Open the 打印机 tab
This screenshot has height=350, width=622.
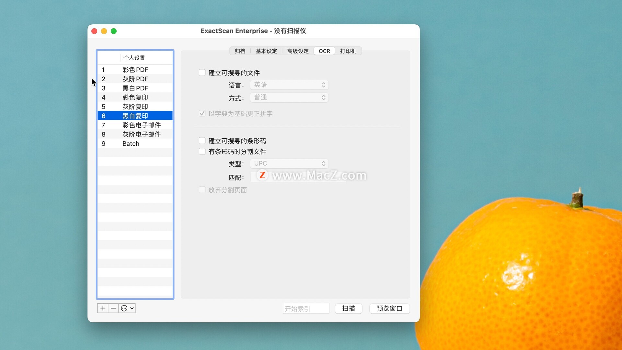348,51
